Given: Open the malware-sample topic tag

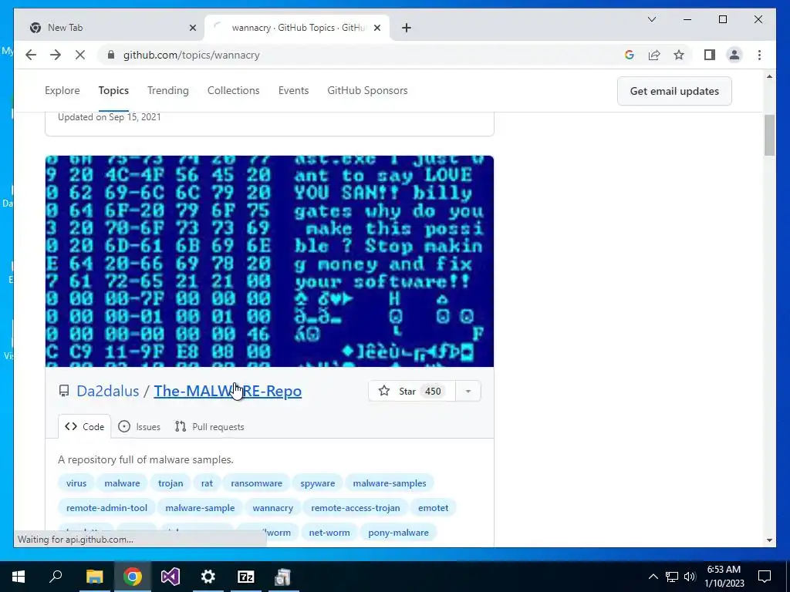Looking at the screenshot, I should point(200,508).
